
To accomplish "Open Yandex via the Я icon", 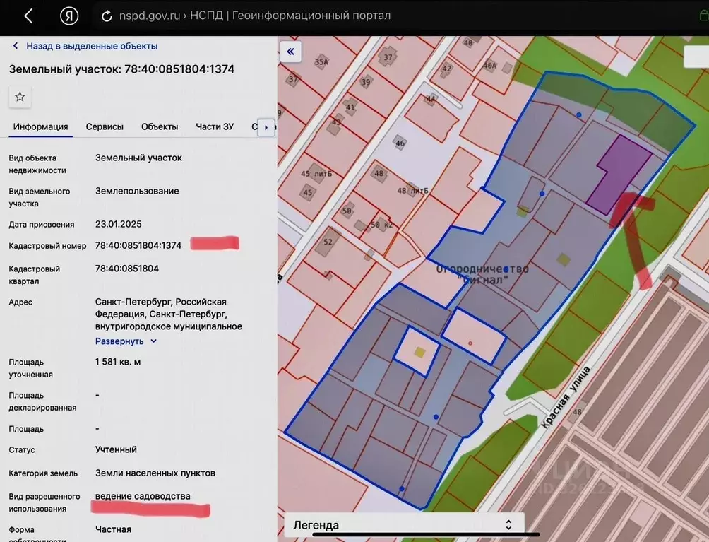I will pos(69,16).
